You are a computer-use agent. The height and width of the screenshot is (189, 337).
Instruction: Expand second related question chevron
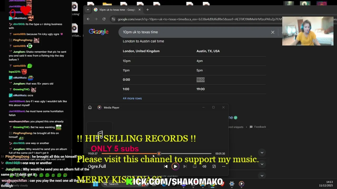262,164
